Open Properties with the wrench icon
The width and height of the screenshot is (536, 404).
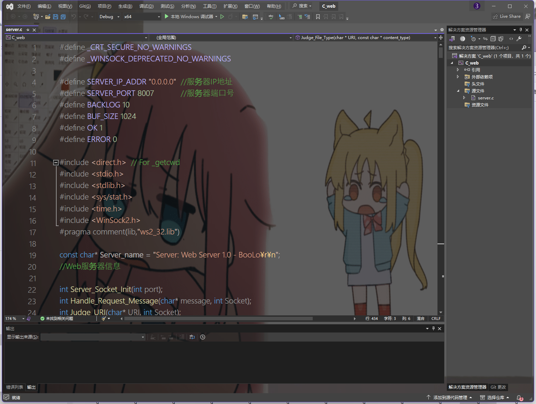point(519,39)
